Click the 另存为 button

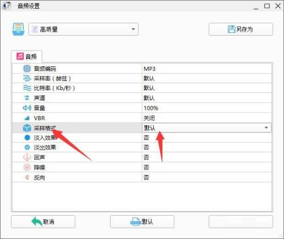[241, 29]
